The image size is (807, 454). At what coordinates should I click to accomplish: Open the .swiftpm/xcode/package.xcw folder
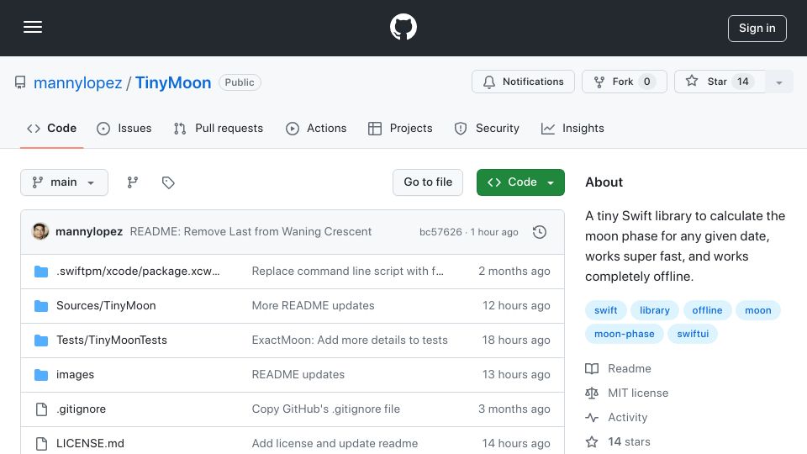click(138, 272)
